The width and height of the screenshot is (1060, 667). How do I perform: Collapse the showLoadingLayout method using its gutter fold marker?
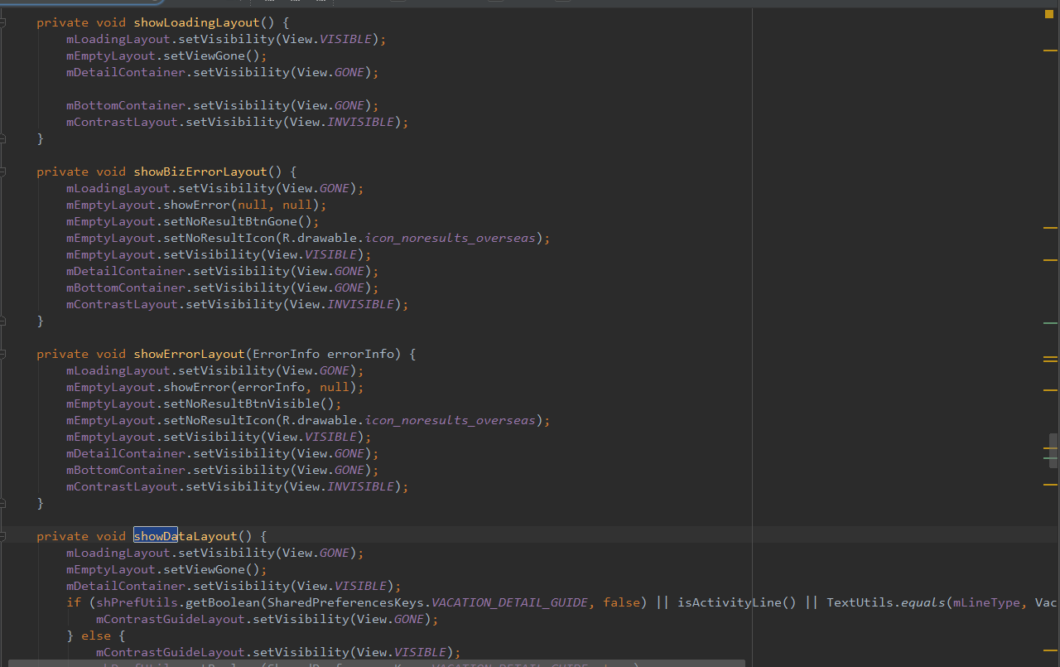pos(3,22)
